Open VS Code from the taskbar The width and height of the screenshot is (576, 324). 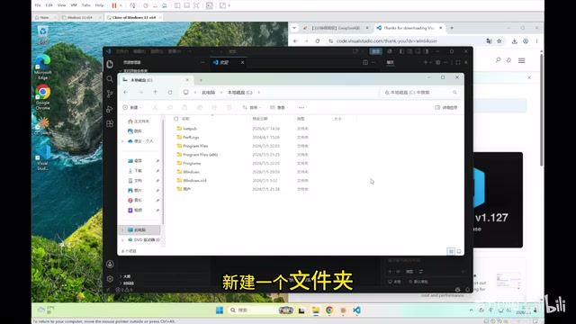[356, 310]
